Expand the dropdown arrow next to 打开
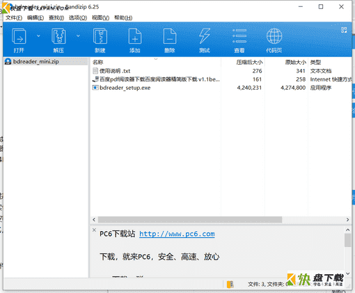Image resolution: width=355 pixels, height=293 pixels. pyautogui.click(x=38, y=36)
